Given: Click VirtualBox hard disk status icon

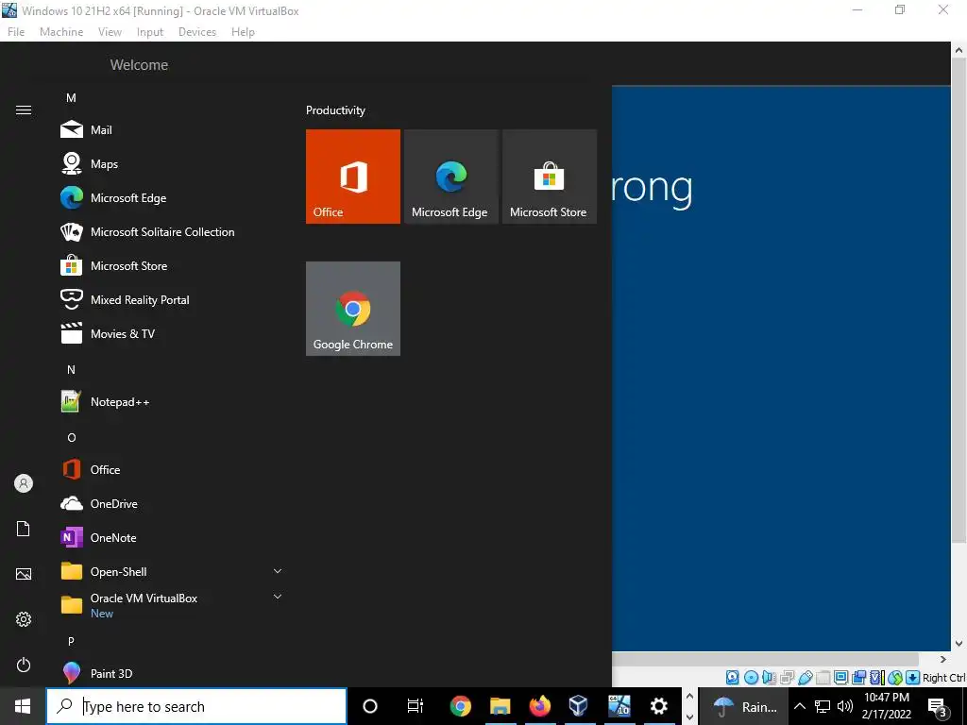Looking at the screenshot, I should tap(732, 678).
